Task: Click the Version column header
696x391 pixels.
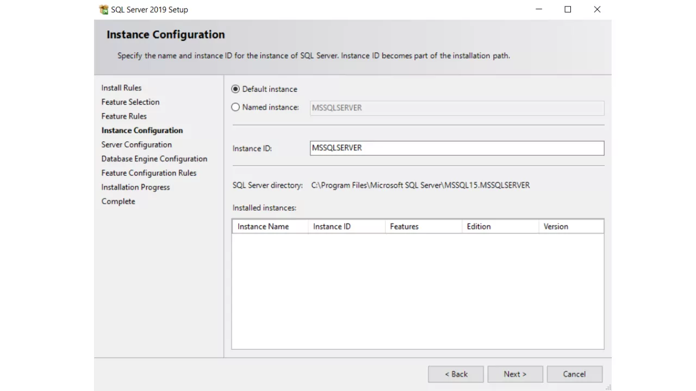Action: click(571, 226)
